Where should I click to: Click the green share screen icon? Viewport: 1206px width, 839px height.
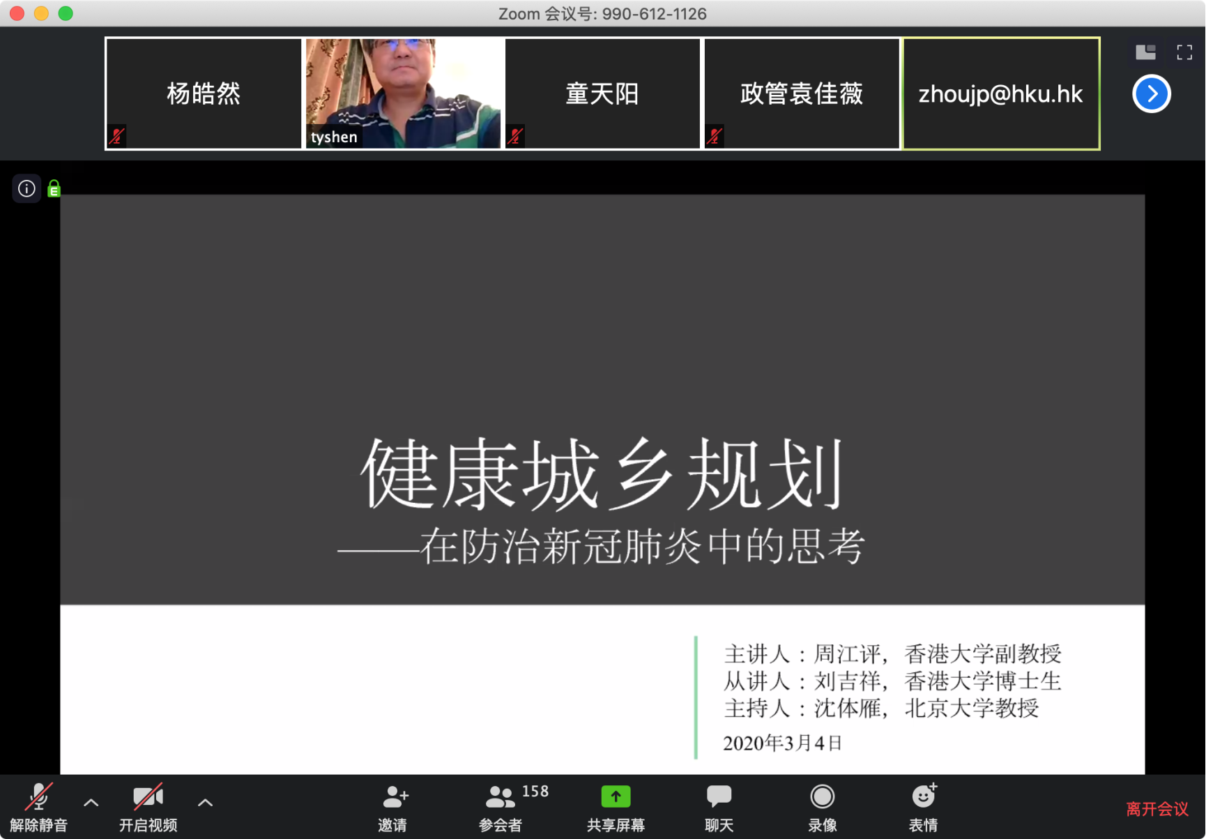click(616, 796)
